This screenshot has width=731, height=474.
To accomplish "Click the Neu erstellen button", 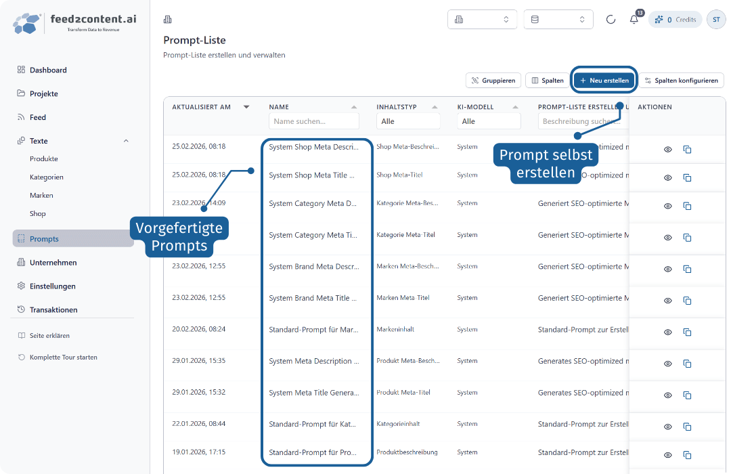I will coord(604,81).
